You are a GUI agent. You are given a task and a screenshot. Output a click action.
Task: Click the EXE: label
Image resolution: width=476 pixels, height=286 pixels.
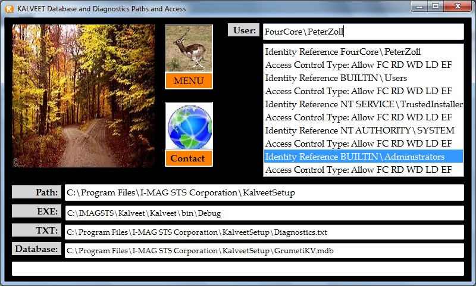36,211
